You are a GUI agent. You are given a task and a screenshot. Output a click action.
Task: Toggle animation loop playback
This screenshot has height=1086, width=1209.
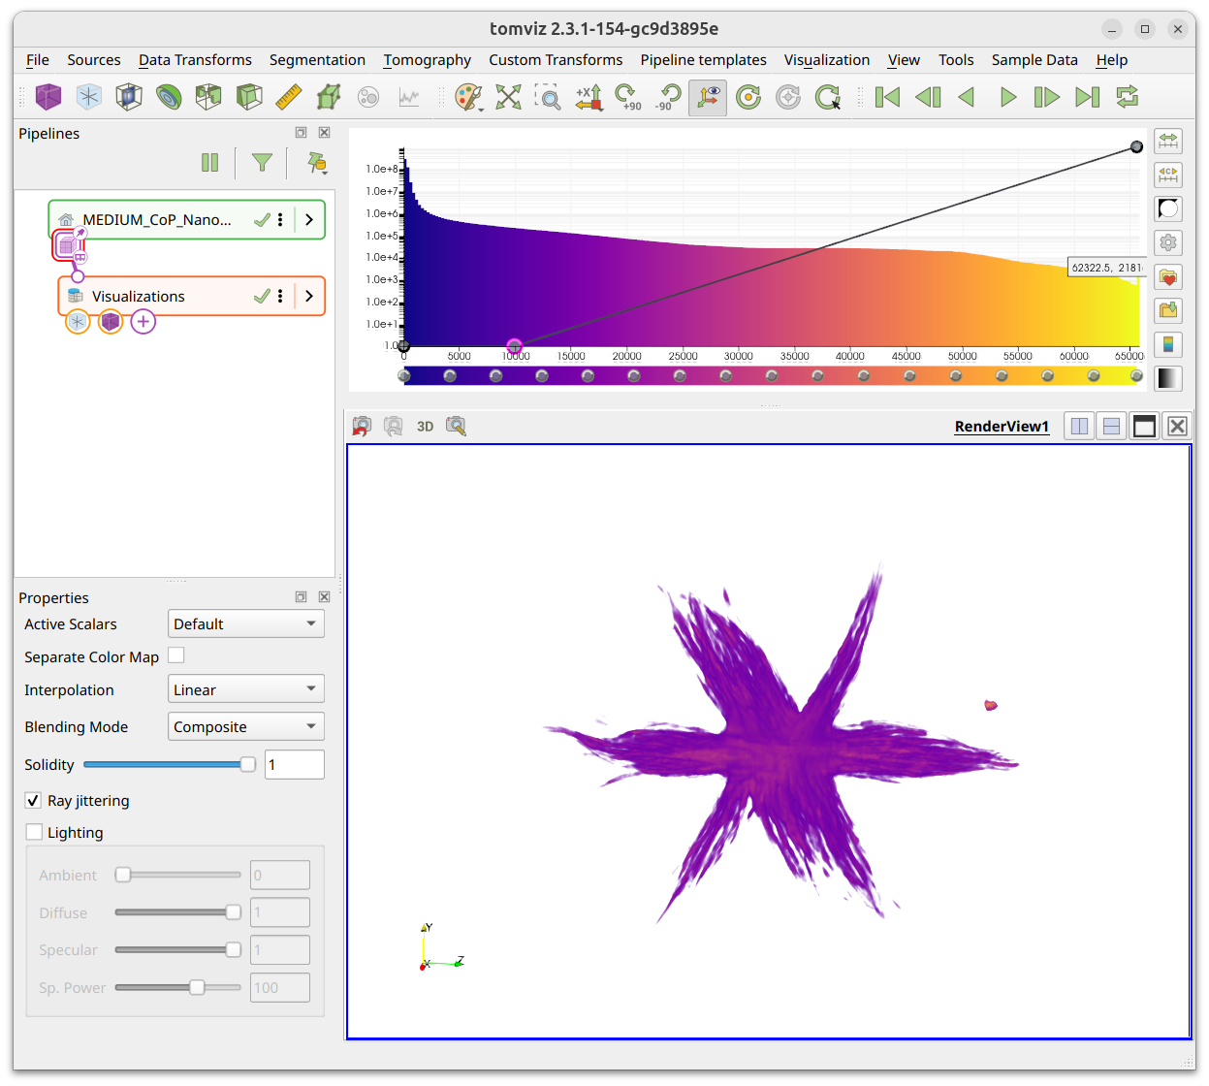coord(1127,97)
